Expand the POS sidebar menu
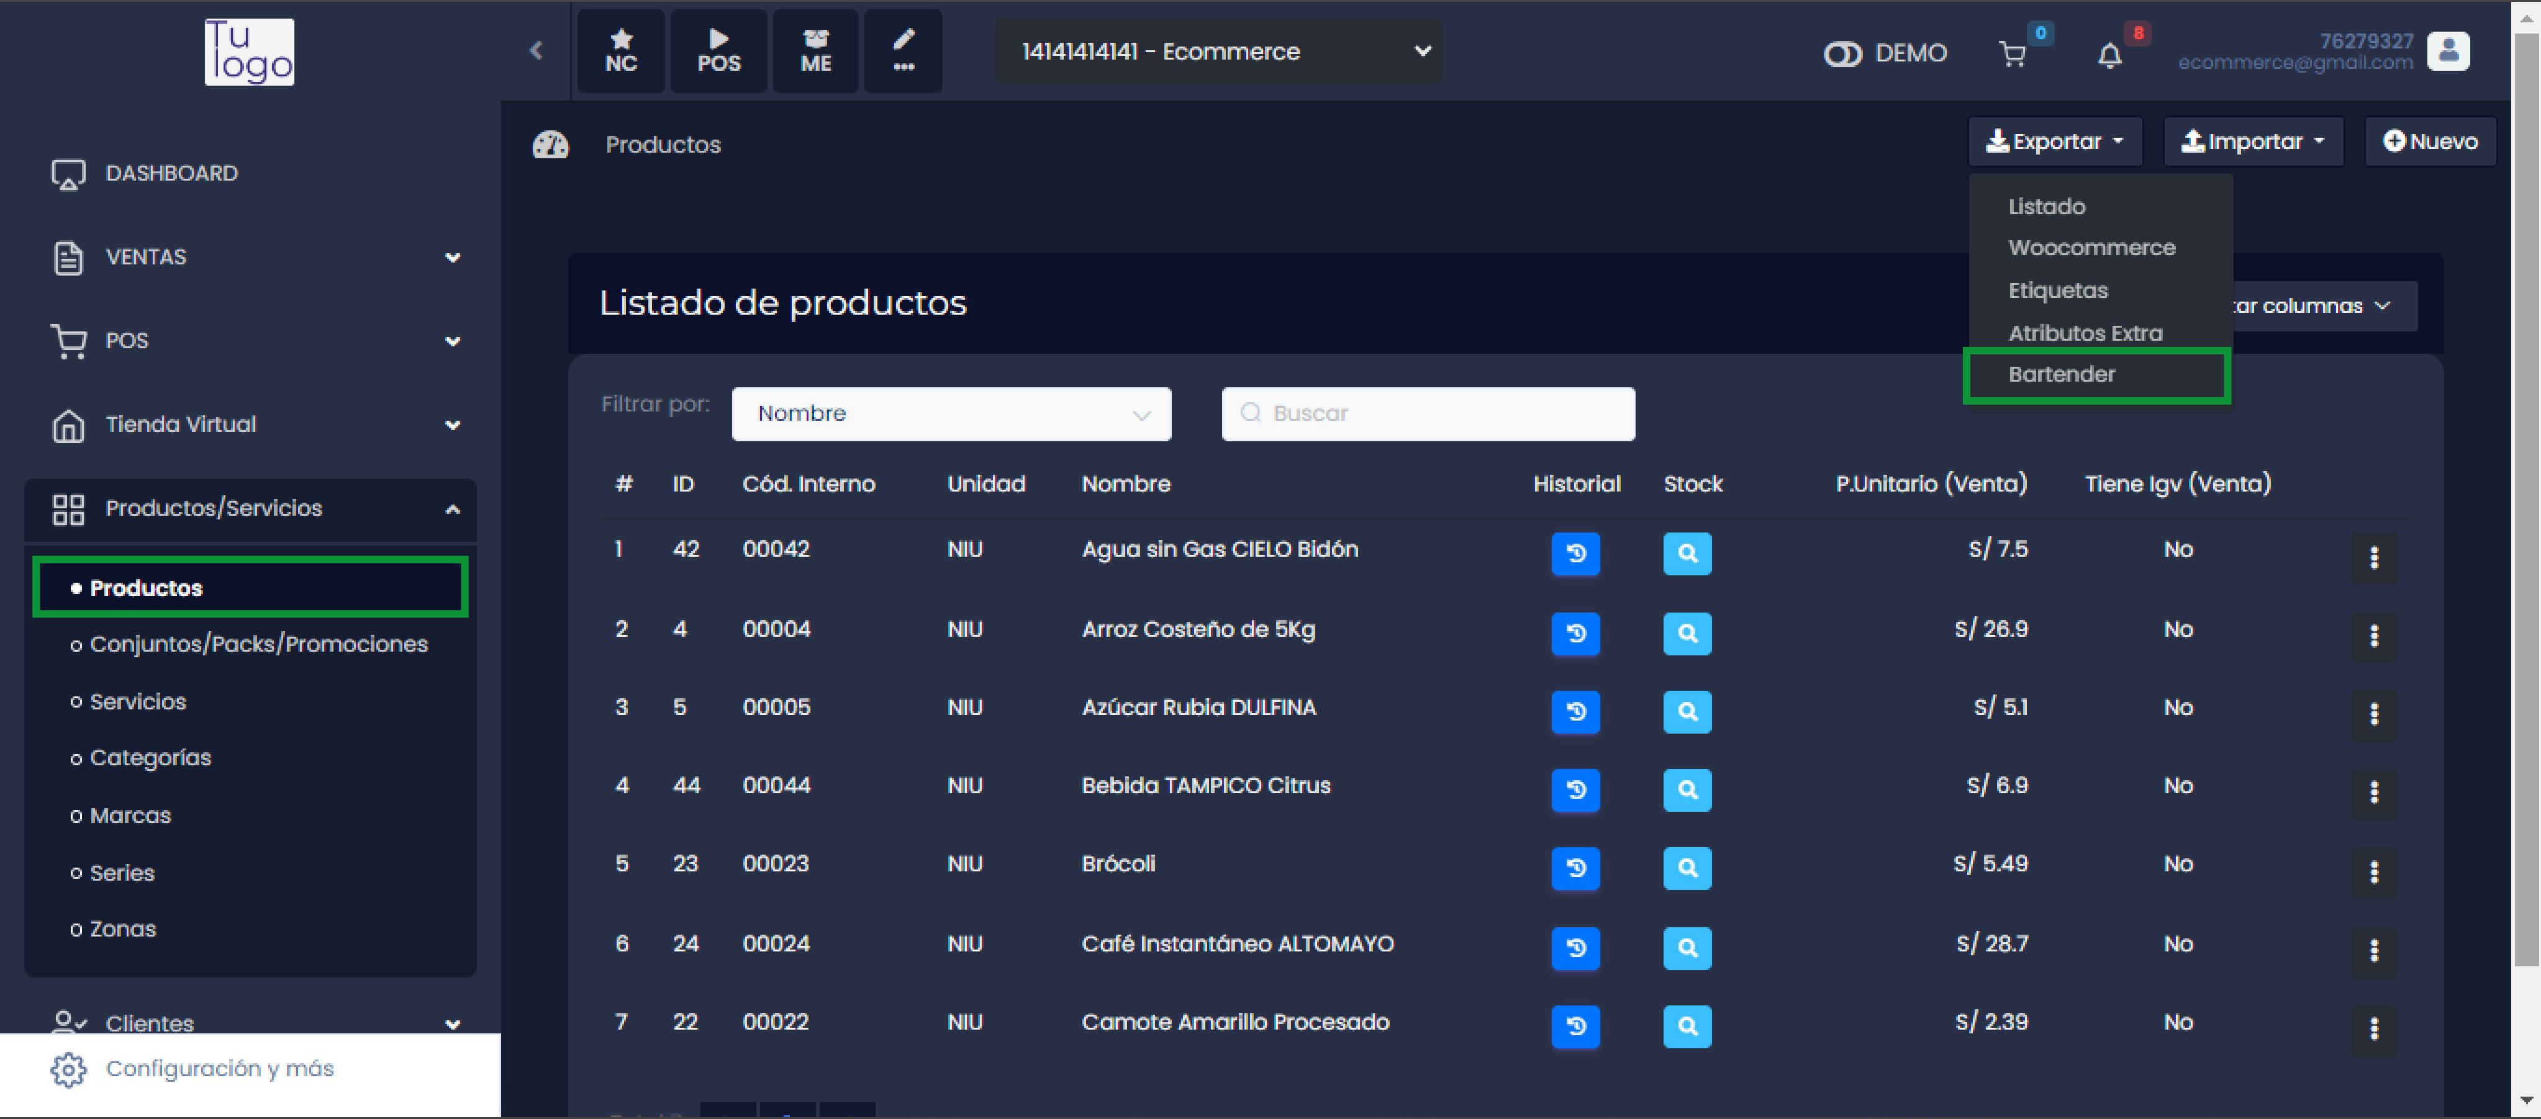The height and width of the screenshot is (1119, 2541). (250, 341)
